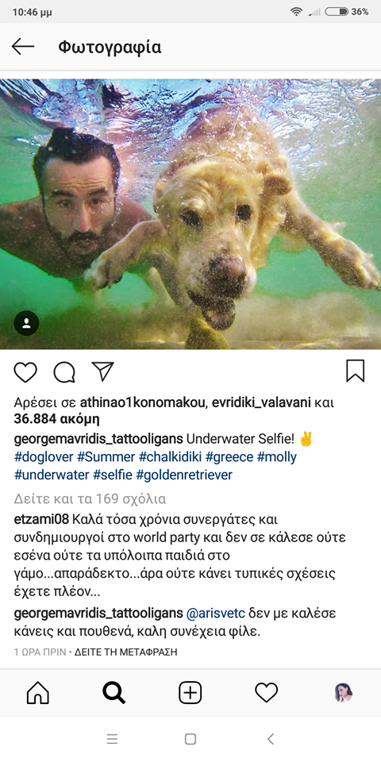Open comments with the speech bubble icon
The image size is (381, 762).
point(64,372)
